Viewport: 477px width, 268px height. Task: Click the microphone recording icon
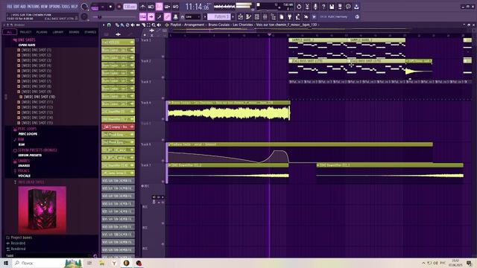[315, 7]
